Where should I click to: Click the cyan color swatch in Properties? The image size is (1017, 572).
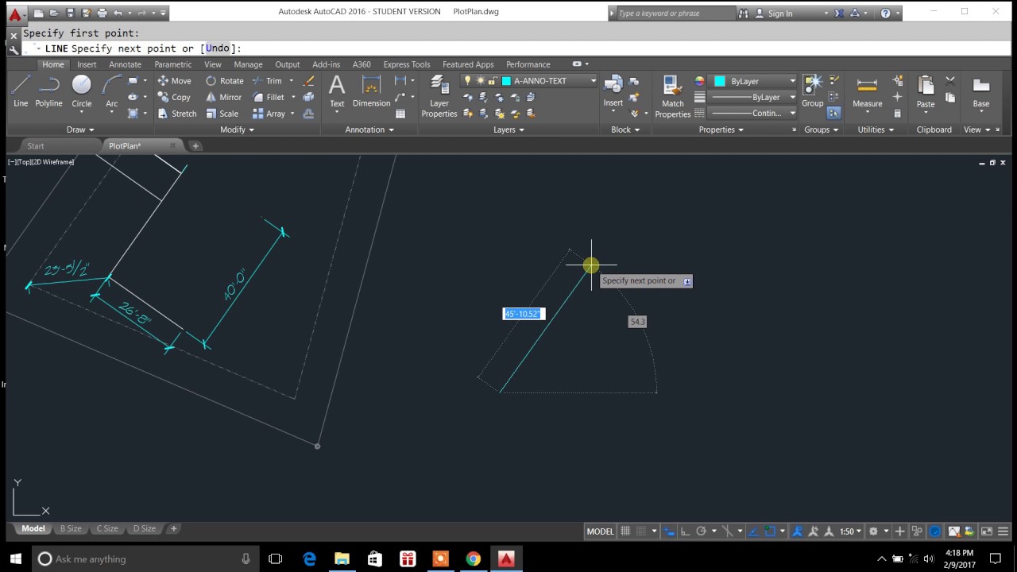click(x=719, y=81)
